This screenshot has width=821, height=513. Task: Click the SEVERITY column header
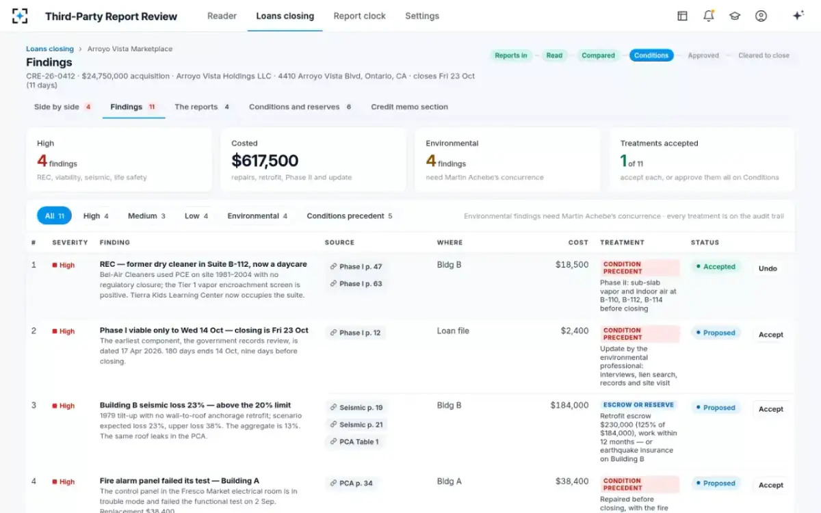pyautogui.click(x=70, y=242)
